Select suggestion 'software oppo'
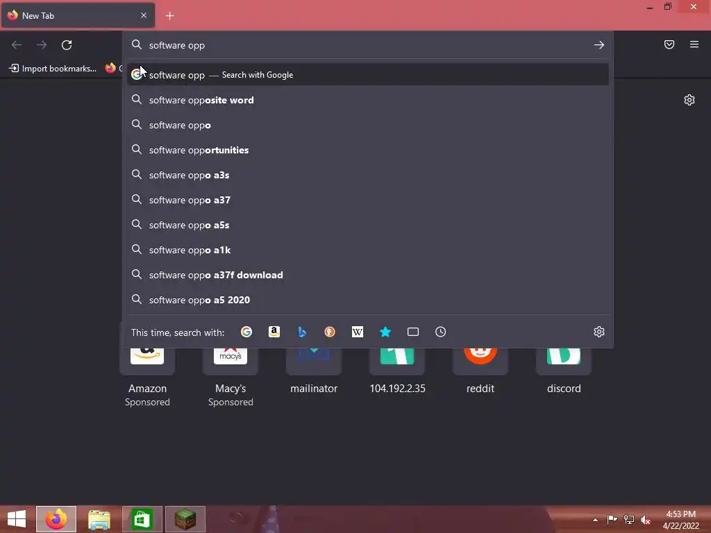711x533 pixels. [368, 125]
